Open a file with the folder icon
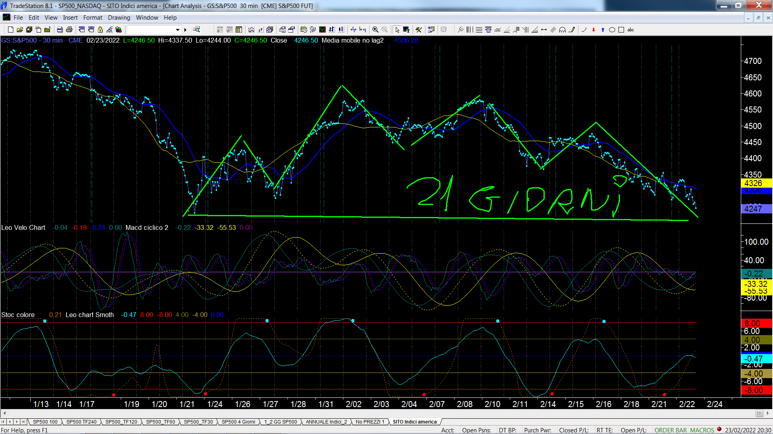This screenshot has width=773, height=434. click(20, 29)
